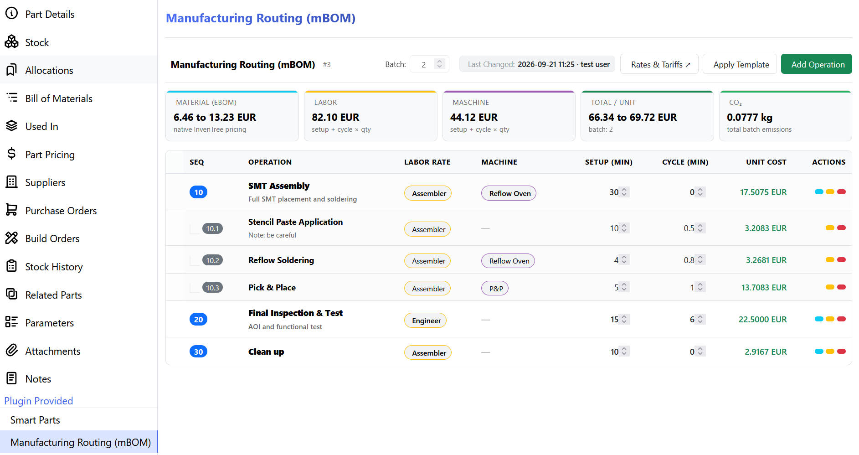Image resolution: width=859 pixels, height=455 pixels.
Task: Open Part Details via its info icon
Action: click(11, 14)
